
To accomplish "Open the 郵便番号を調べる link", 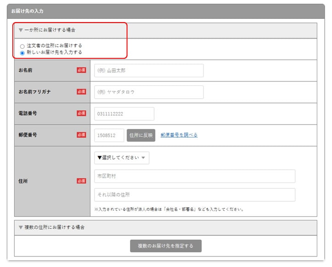I will pos(179,135).
